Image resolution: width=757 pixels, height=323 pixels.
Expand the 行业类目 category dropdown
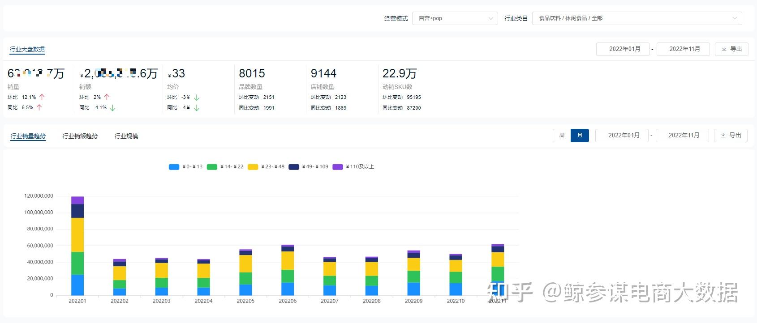point(637,18)
